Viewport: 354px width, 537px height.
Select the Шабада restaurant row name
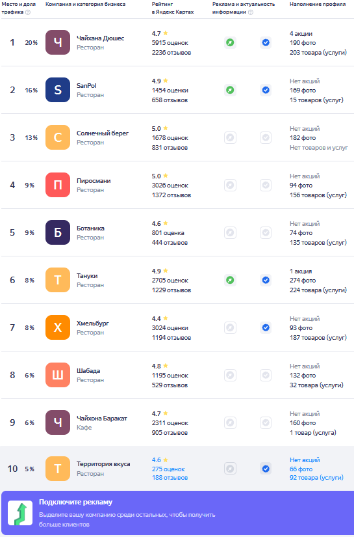pos(88,370)
